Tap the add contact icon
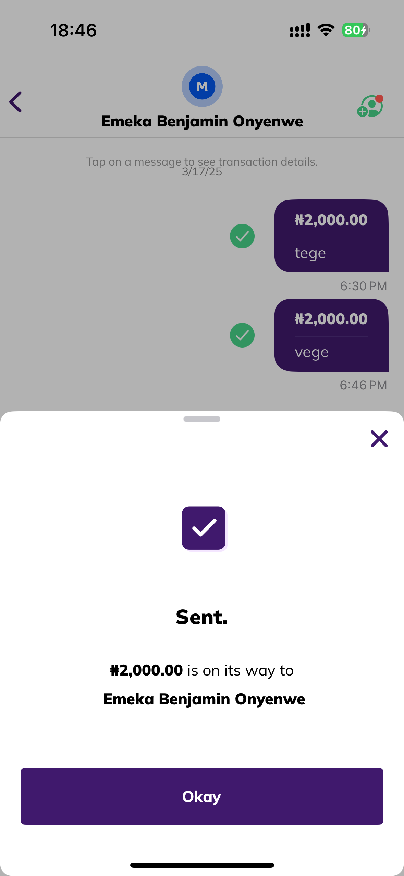This screenshot has width=404, height=876. (x=370, y=106)
